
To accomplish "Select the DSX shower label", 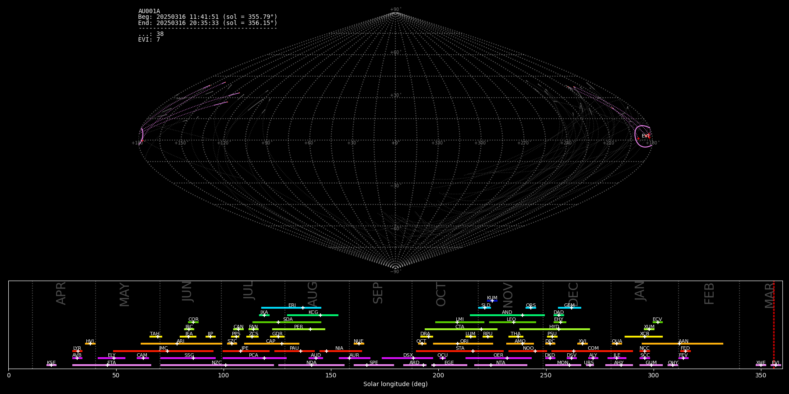I will pyautogui.click(x=408, y=355).
